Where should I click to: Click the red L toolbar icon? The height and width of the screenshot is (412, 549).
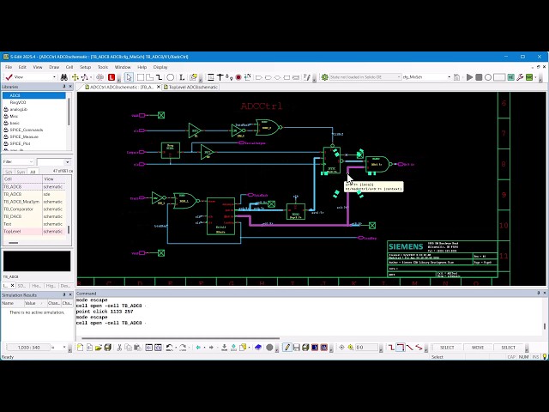[112, 77]
